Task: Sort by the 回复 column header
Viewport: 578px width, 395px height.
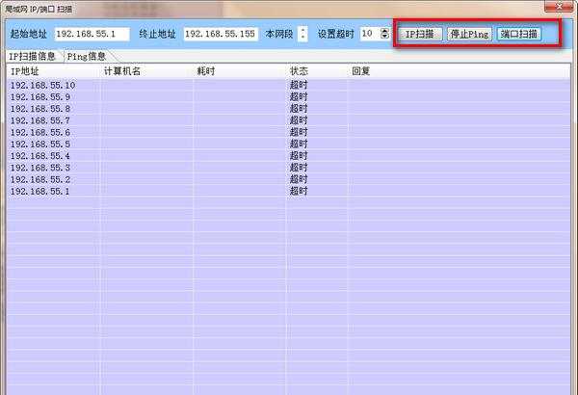Action: tap(459, 71)
